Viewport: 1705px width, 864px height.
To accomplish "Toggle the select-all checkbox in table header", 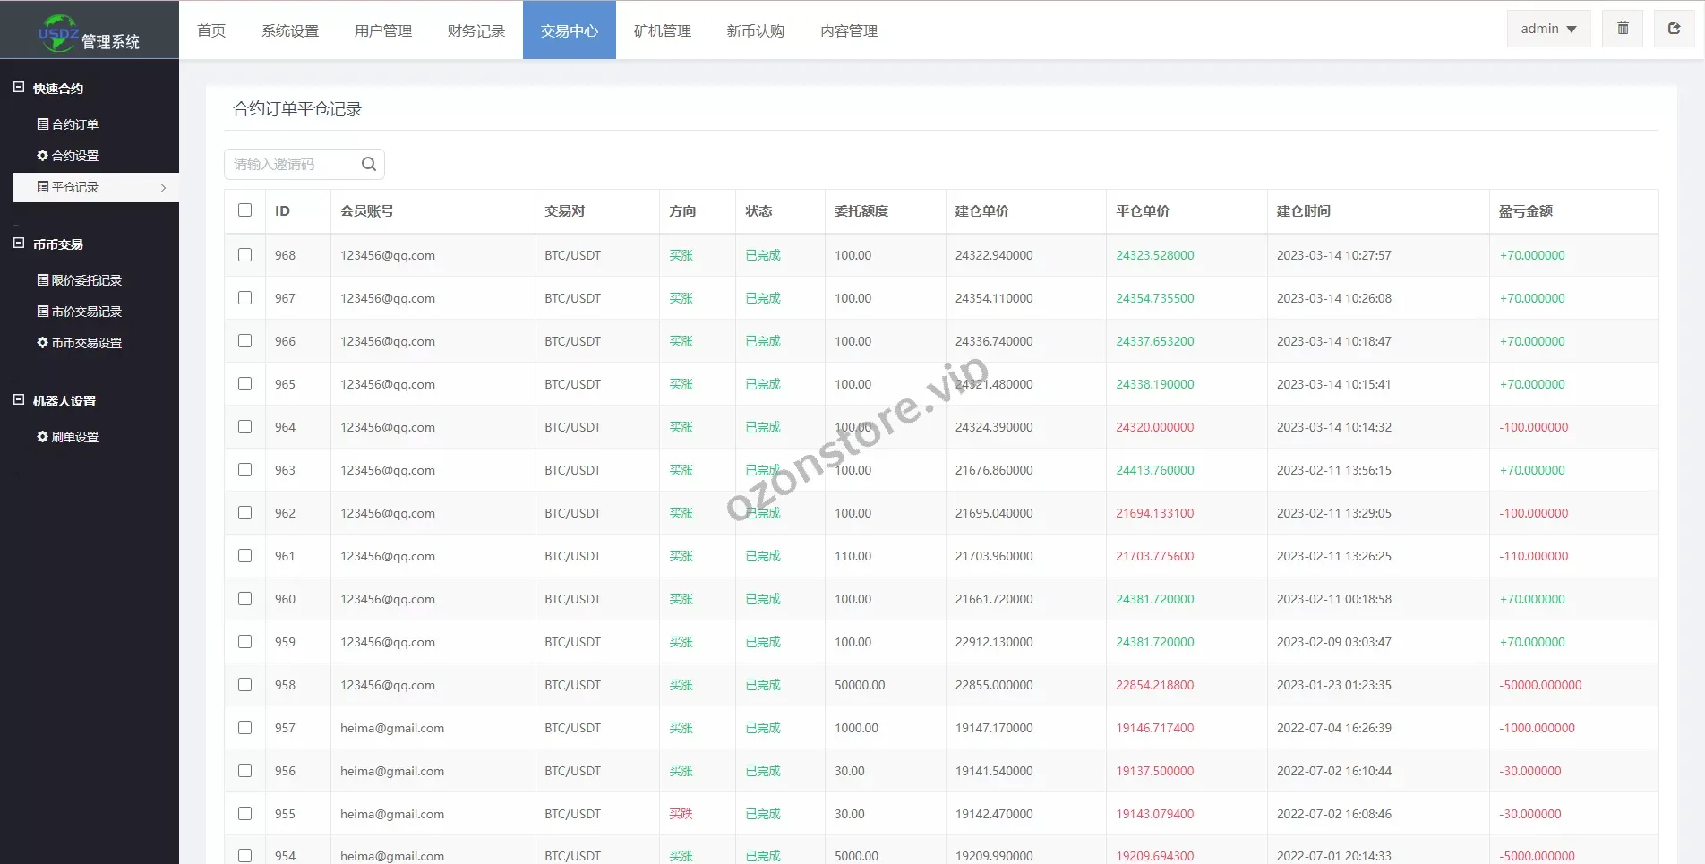I will tap(244, 210).
